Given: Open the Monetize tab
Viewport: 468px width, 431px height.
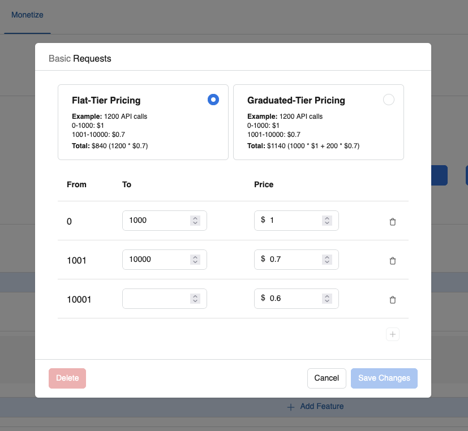Looking at the screenshot, I should [x=27, y=15].
